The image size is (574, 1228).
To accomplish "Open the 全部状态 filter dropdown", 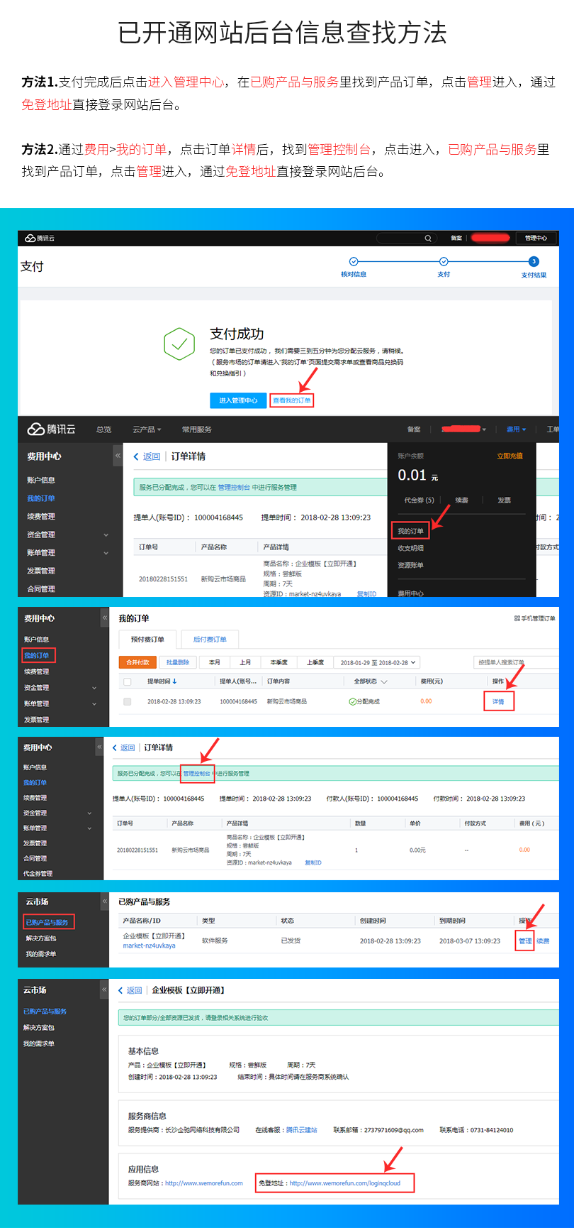I will (371, 681).
